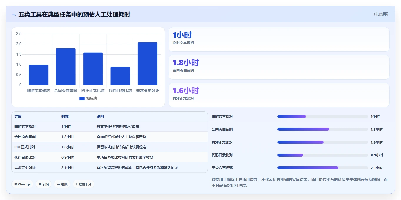The height and width of the screenshot is (200, 401).
Task: Click the blue 指标值 legend swatch
Action: tap(82, 98)
